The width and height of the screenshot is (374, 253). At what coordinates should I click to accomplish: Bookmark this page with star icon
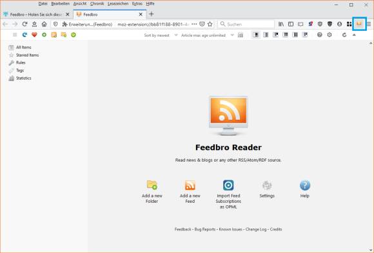tap(210, 24)
